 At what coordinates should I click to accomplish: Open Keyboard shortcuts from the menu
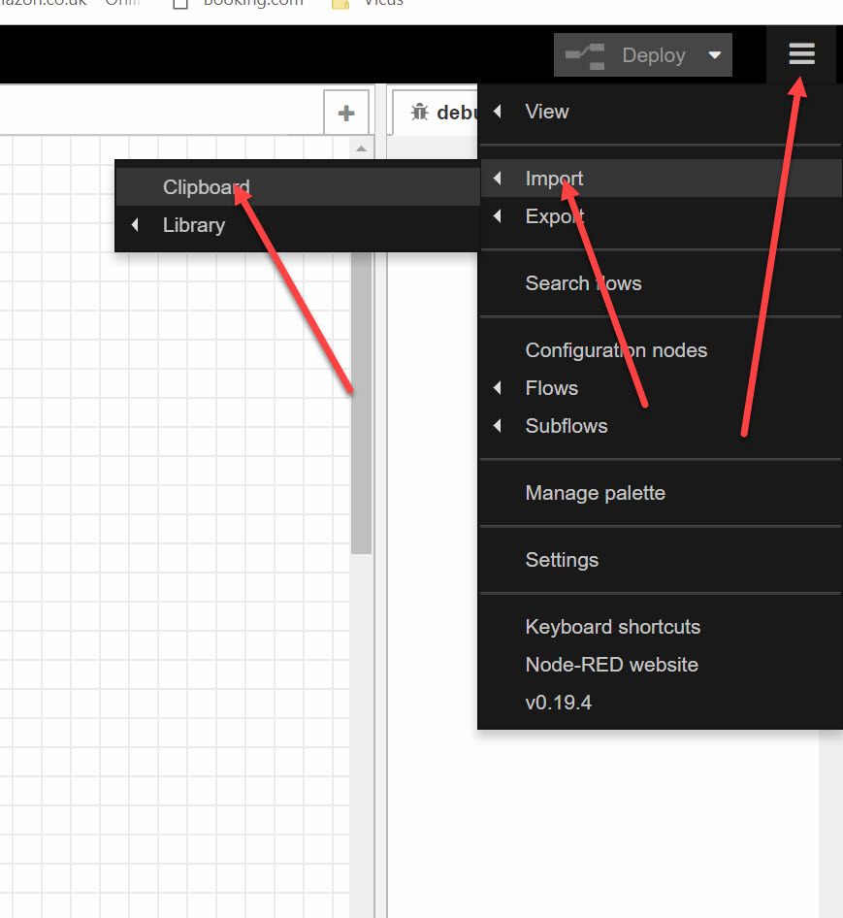tap(612, 627)
